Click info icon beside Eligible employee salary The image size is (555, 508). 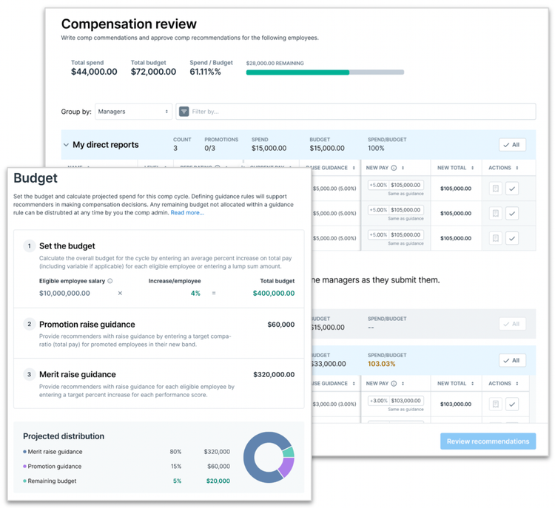(110, 281)
